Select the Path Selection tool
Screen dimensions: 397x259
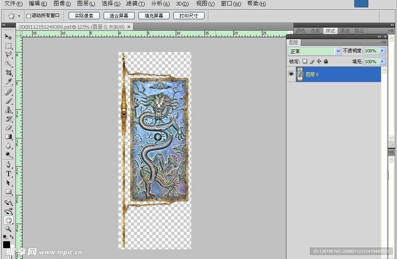click(9, 183)
